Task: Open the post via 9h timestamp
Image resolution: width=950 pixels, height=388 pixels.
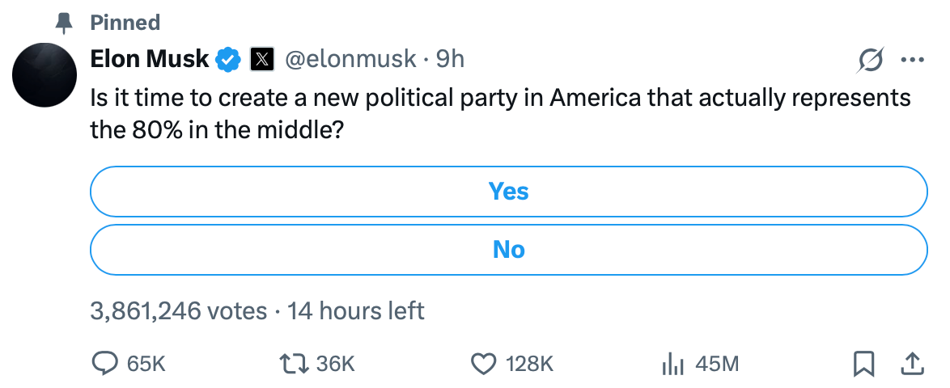Action: coord(451,59)
